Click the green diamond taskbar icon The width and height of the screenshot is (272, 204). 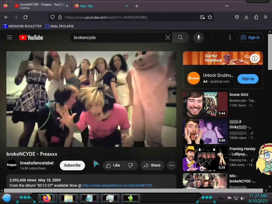[x=131, y=198]
